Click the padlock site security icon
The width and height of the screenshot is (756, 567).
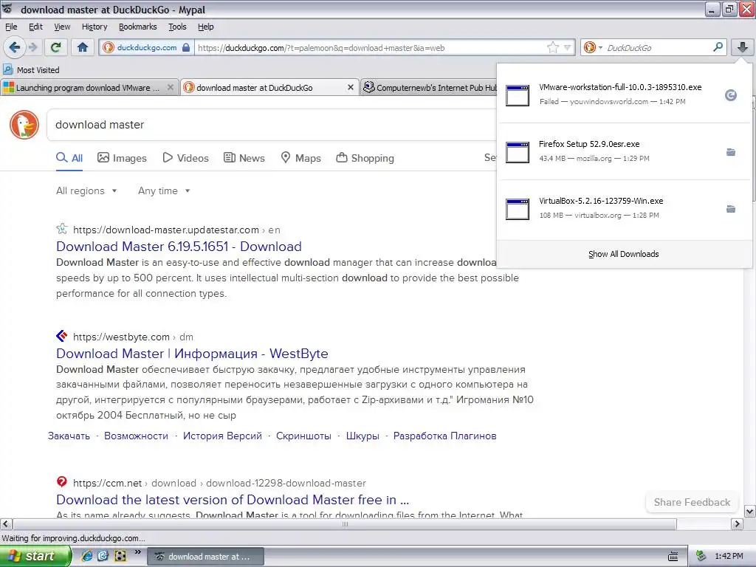(x=186, y=47)
